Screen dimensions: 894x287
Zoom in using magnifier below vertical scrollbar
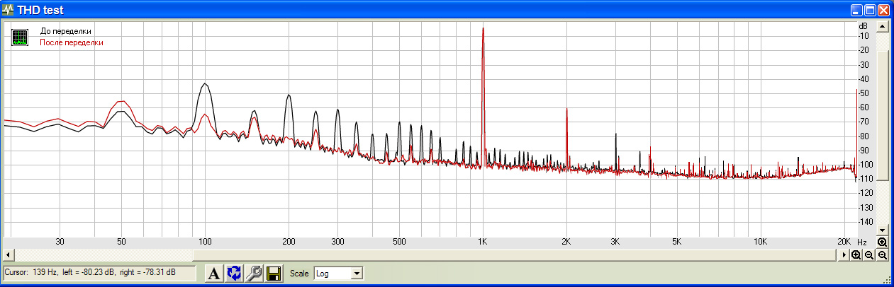[x=883, y=242]
